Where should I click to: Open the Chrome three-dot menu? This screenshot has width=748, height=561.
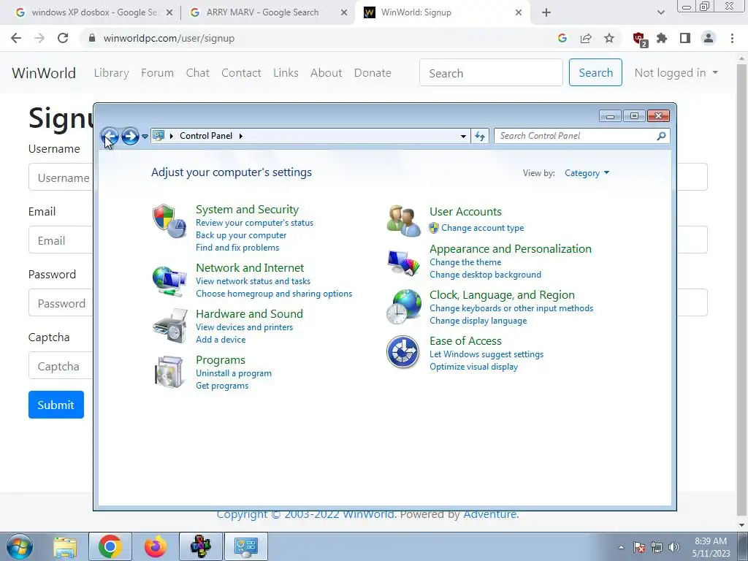(732, 38)
